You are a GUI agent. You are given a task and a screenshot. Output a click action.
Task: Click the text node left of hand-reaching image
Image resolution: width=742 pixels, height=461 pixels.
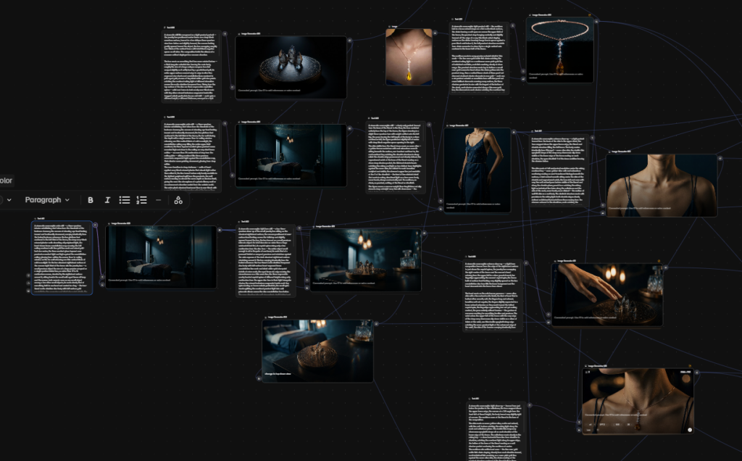(x=493, y=296)
